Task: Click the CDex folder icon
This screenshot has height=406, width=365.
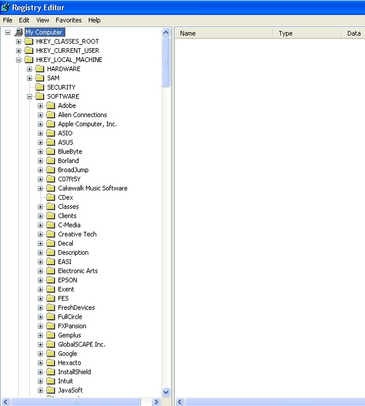Action: pyautogui.click(x=50, y=197)
